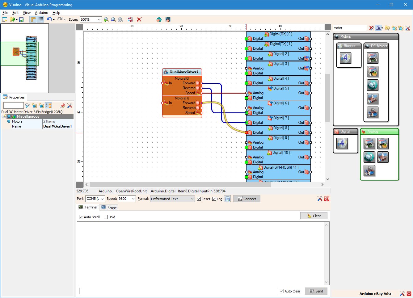Click the motor component search field
This screenshot has width=413, height=298.
click(x=350, y=28)
